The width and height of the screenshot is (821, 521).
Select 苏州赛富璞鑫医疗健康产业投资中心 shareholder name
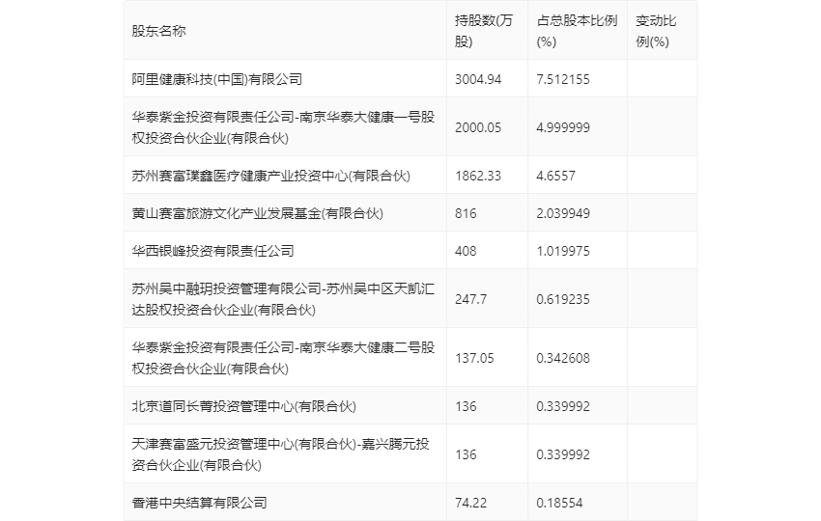click(270, 176)
